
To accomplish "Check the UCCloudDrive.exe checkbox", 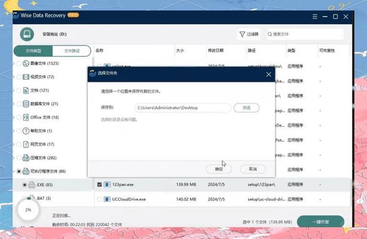I will click(x=99, y=199).
